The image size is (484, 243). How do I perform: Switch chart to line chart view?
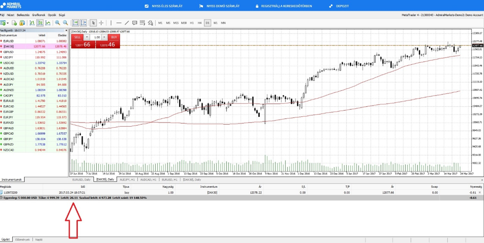click(48, 23)
